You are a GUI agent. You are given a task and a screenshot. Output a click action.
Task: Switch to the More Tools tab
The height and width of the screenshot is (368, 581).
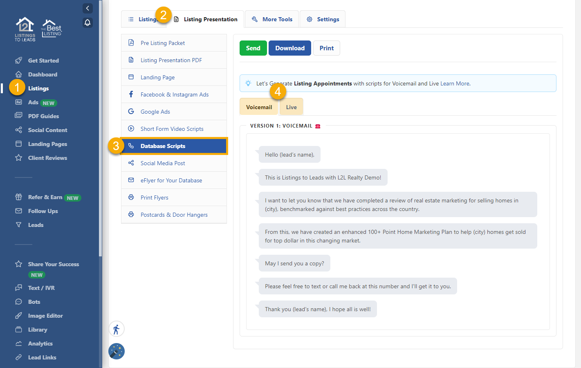(272, 19)
